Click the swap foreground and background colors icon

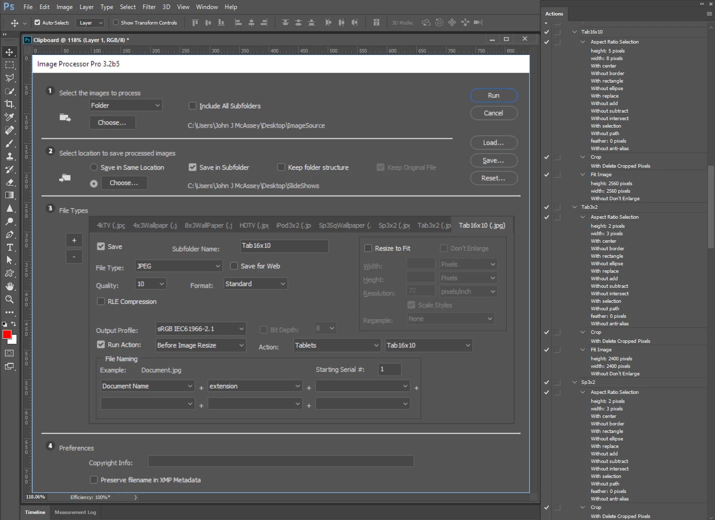14,324
